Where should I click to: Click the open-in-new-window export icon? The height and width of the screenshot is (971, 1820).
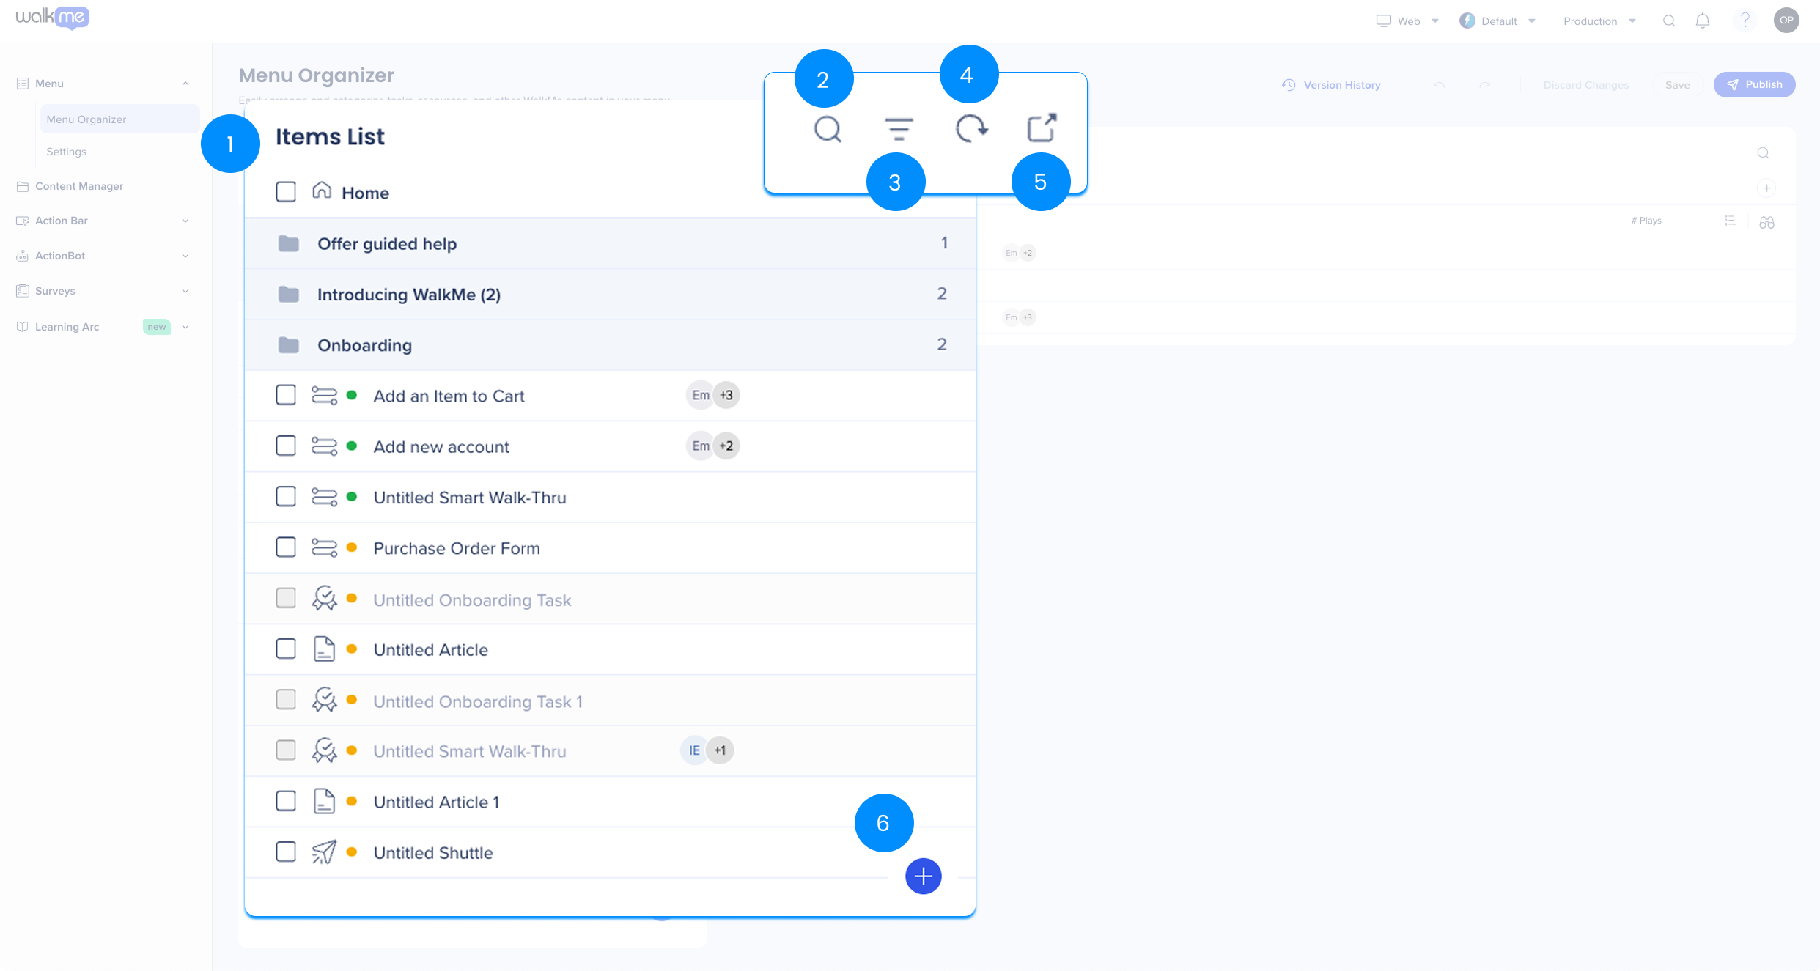[x=1042, y=128]
